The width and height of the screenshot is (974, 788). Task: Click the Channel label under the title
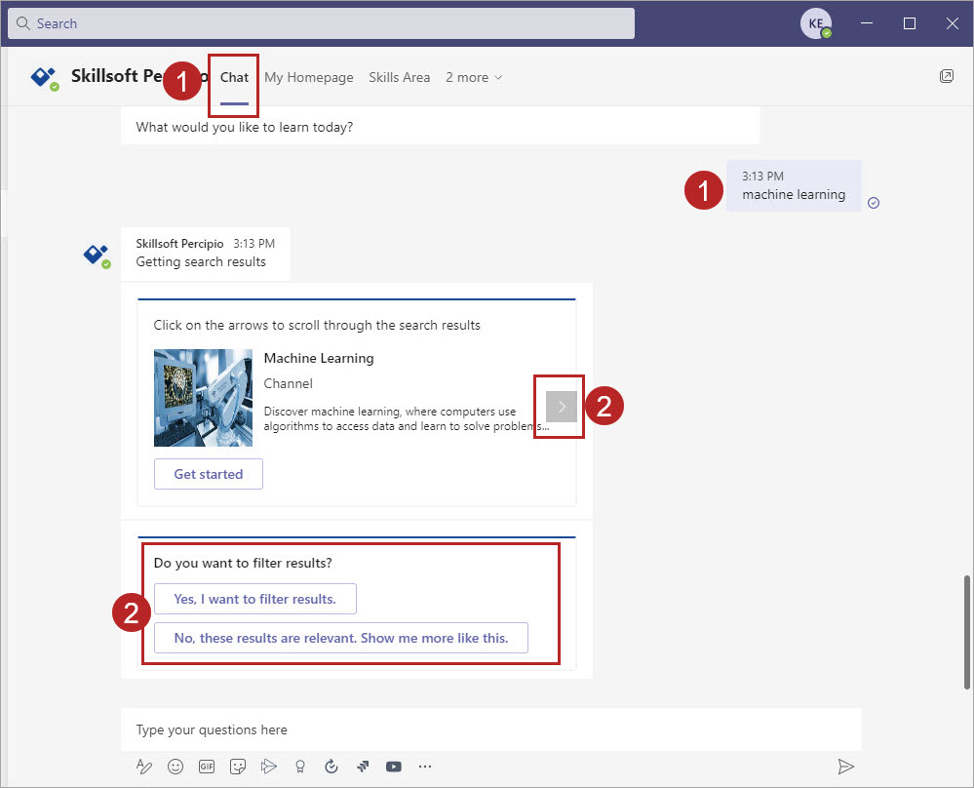(x=289, y=384)
